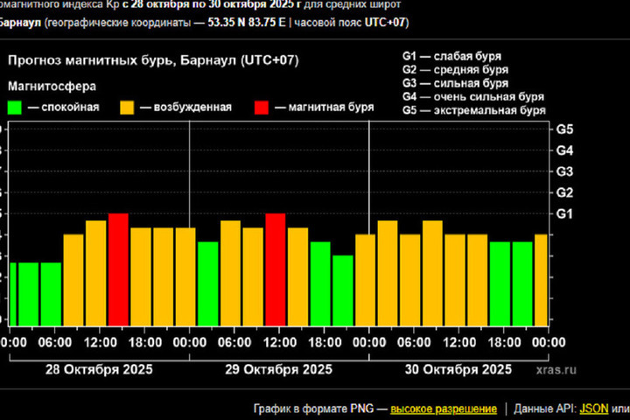This screenshot has width=630, height=420.
Task: Select the 30 Октября 2025 date label
Action: coord(458,368)
